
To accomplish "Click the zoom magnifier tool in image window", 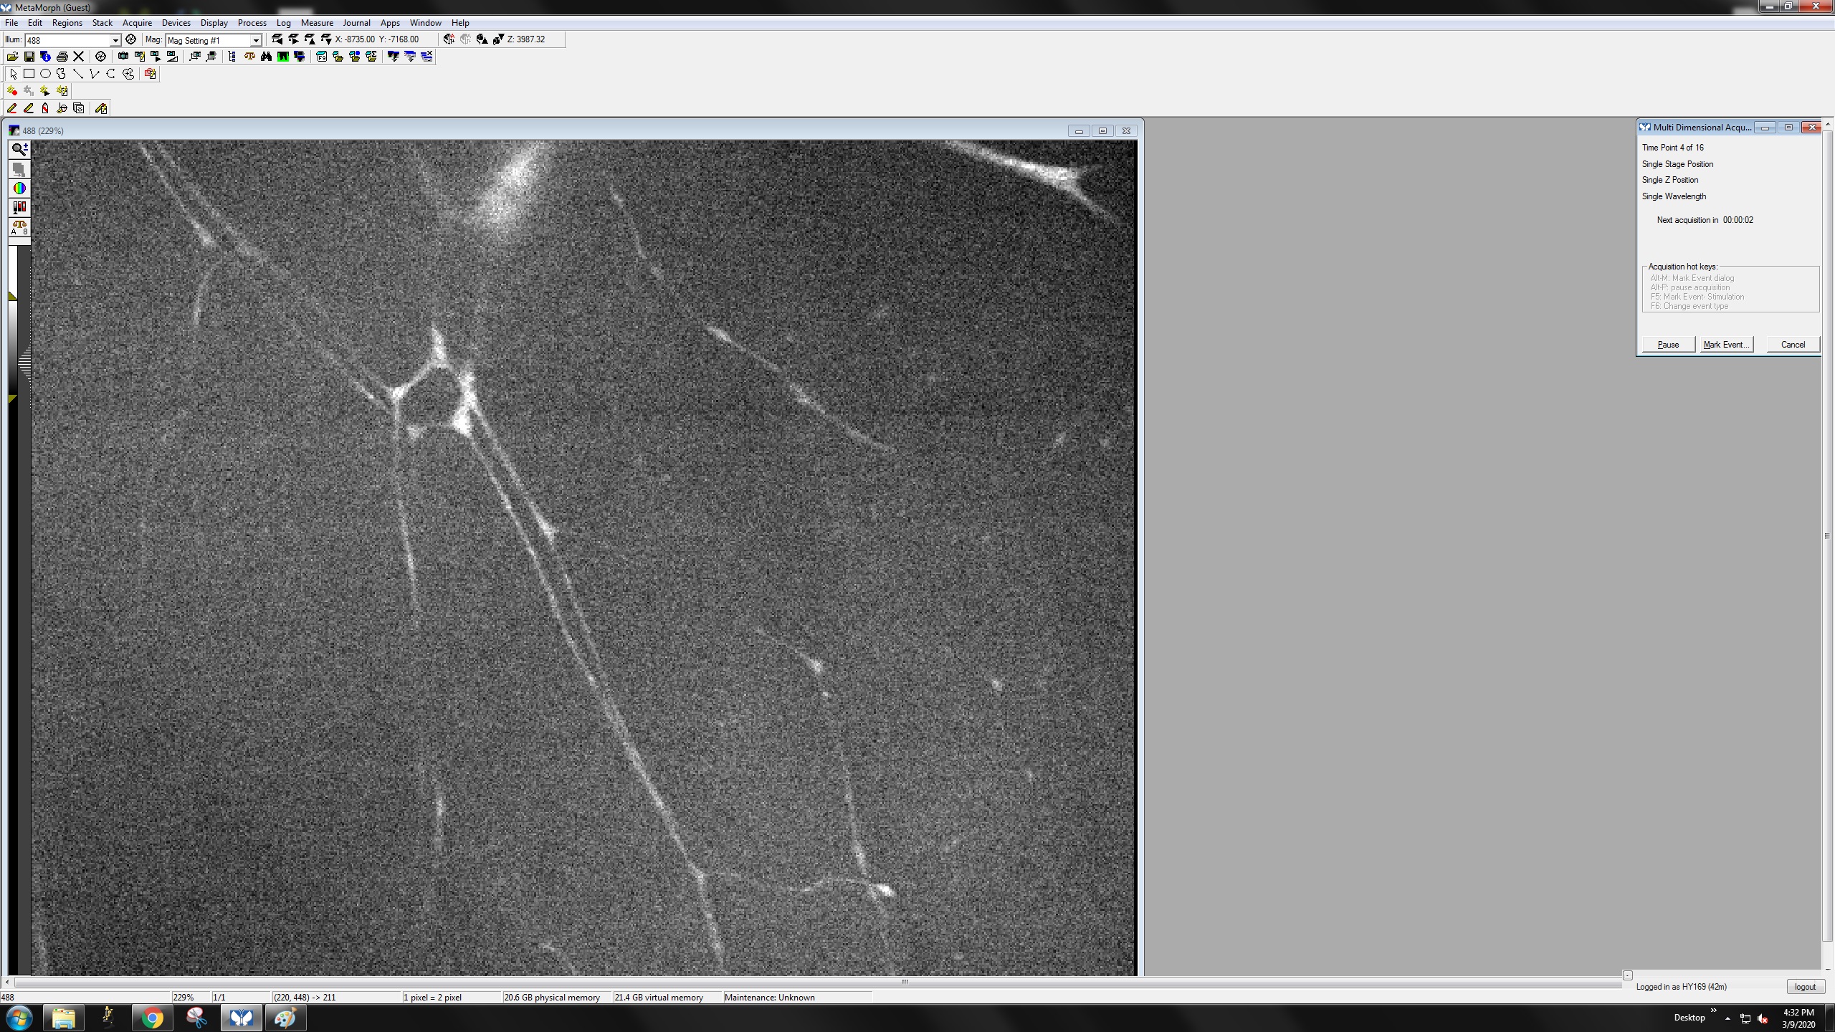I will pos(19,149).
